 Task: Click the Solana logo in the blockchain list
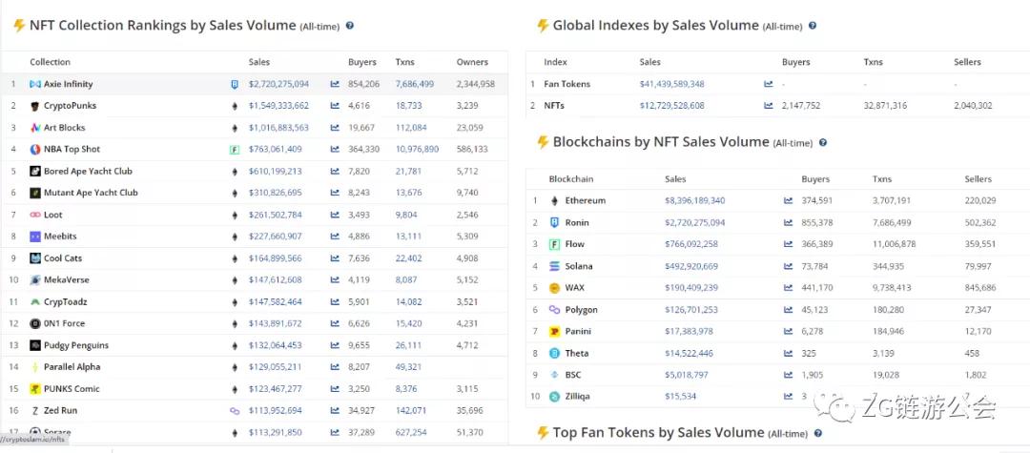pyautogui.click(x=554, y=266)
